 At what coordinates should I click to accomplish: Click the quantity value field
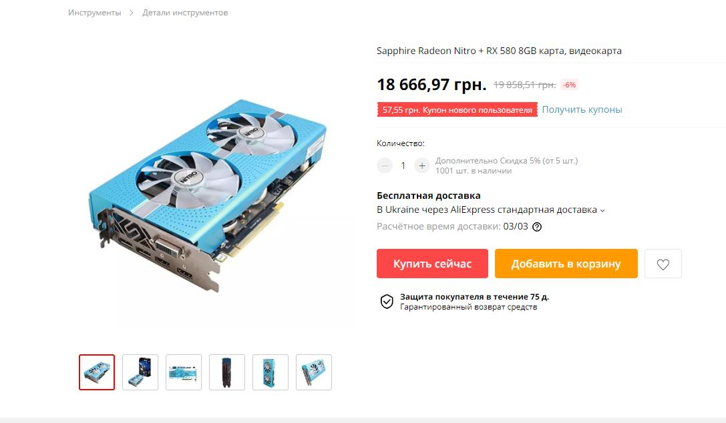[403, 165]
